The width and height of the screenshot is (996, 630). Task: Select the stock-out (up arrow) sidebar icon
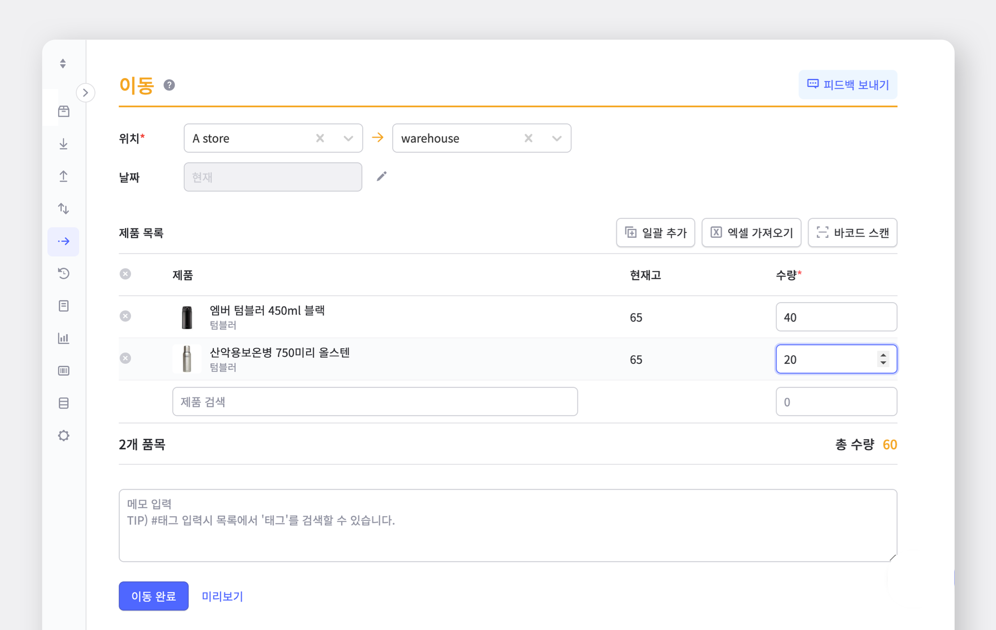(63, 176)
